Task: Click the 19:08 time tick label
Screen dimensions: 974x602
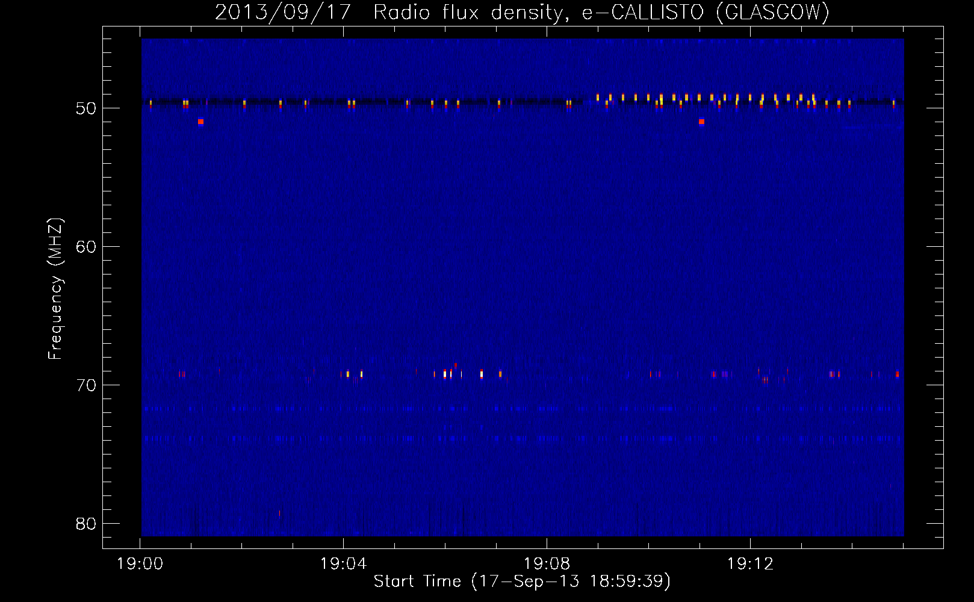Action: pos(547,564)
